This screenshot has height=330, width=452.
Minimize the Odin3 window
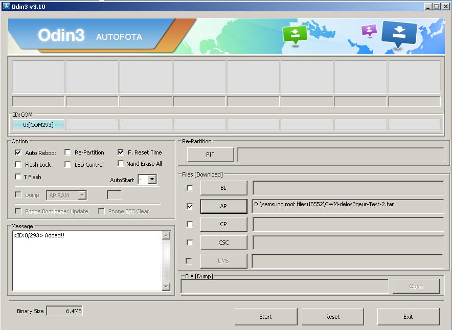point(428,6)
